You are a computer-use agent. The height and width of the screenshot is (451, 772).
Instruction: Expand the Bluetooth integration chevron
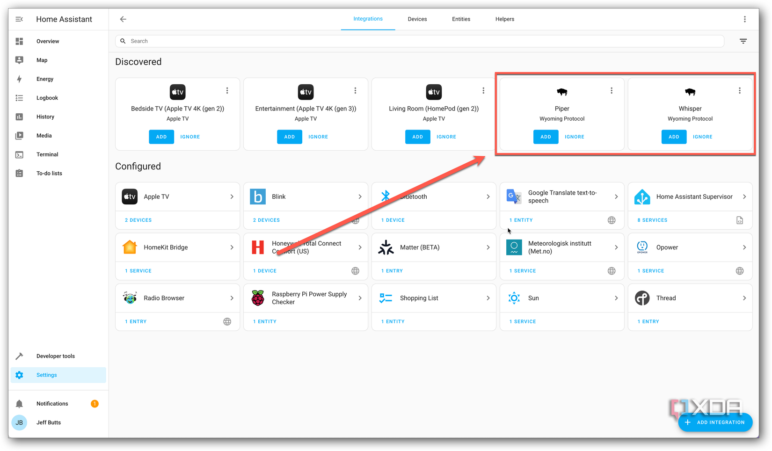(488, 196)
